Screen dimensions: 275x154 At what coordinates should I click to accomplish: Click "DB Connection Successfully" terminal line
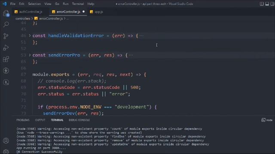[x=39, y=152]
